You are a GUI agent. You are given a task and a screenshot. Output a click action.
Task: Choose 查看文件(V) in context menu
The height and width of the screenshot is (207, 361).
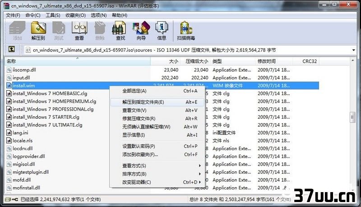pos(157,110)
